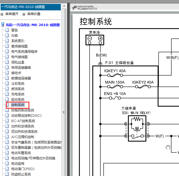
Task: Open 数据线连接器 entry
Action: 21,78
